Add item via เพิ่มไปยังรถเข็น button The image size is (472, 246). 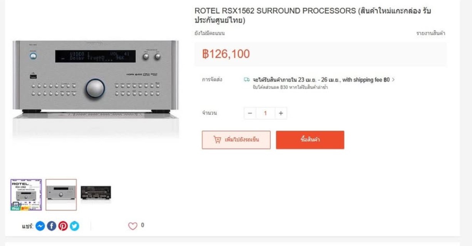[236, 140]
